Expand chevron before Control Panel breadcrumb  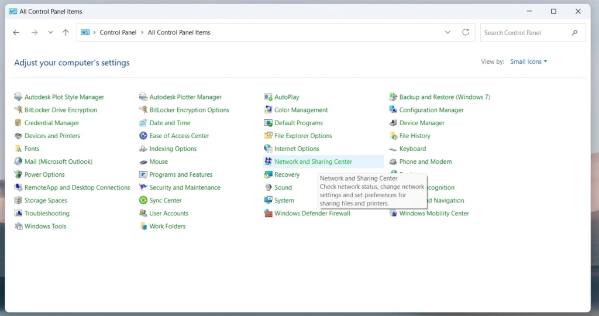pos(94,33)
